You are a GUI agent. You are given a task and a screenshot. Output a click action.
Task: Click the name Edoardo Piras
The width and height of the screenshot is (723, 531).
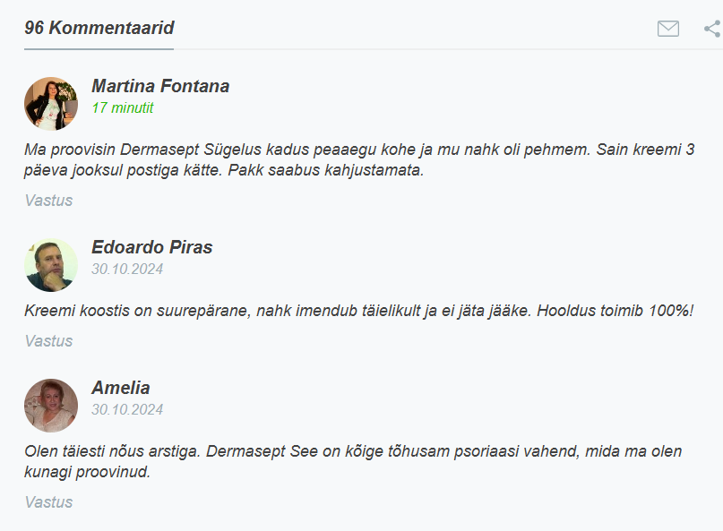(x=151, y=247)
